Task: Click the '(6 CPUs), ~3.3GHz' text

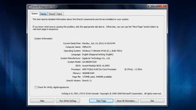Action: [x=133, y=69]
